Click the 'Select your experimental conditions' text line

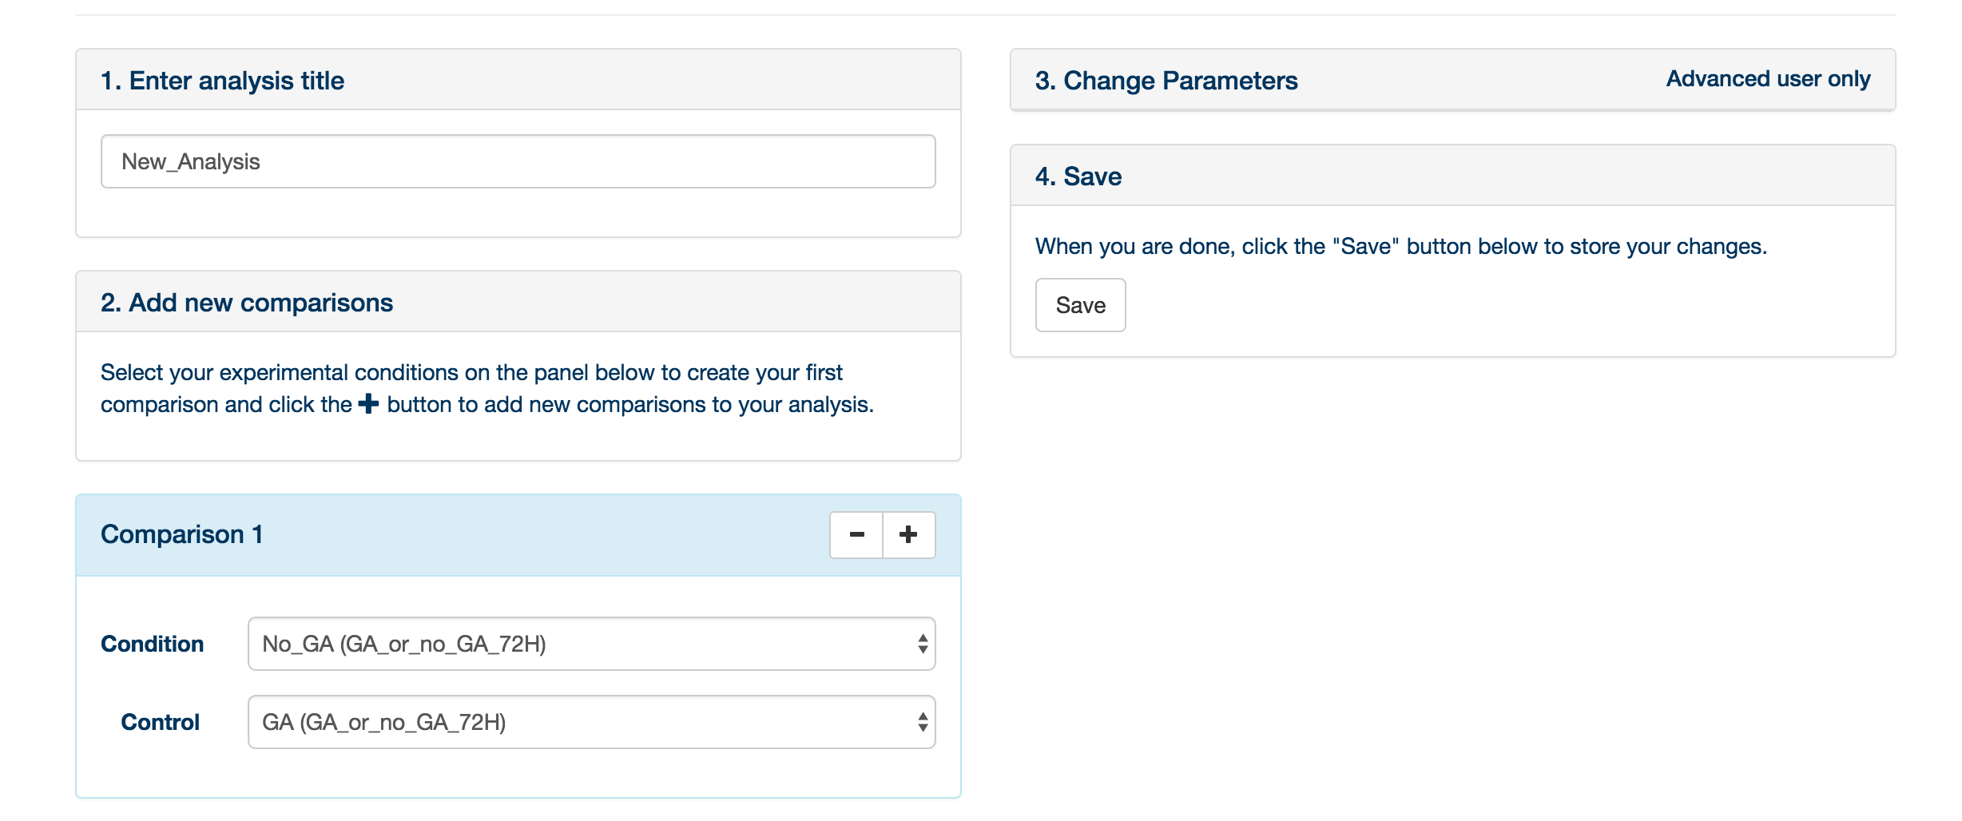pyautogui.click(x=471, y=372)
